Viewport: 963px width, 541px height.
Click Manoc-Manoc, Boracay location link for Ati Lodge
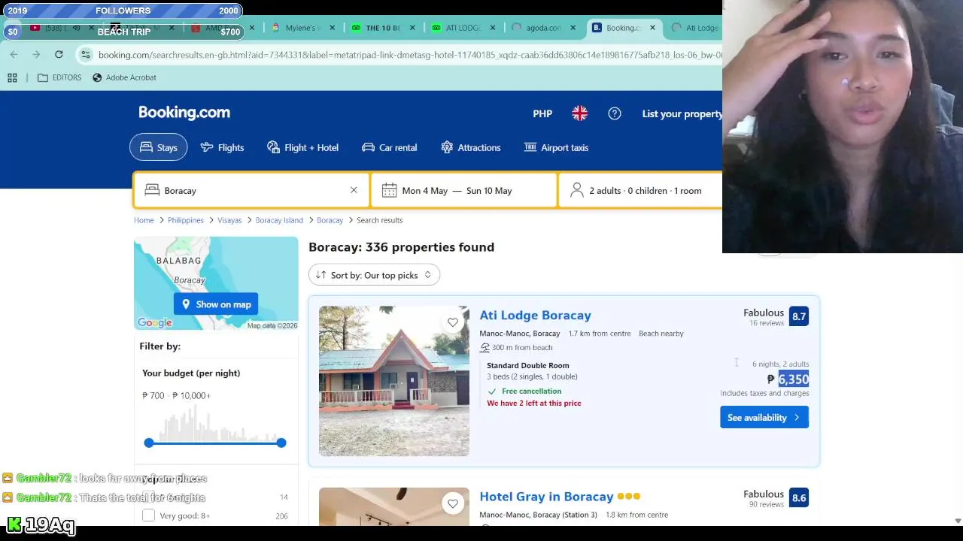(x=520, y=334)
